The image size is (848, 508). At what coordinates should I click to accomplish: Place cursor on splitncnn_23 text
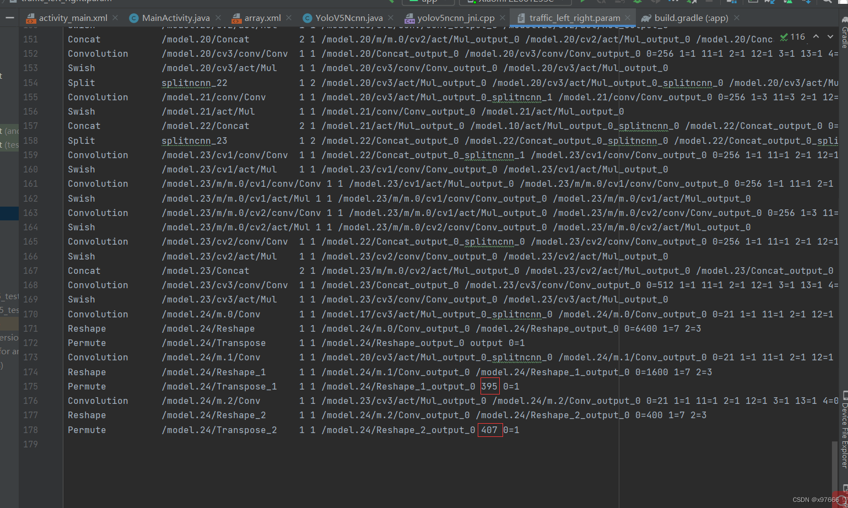[195, 140]
